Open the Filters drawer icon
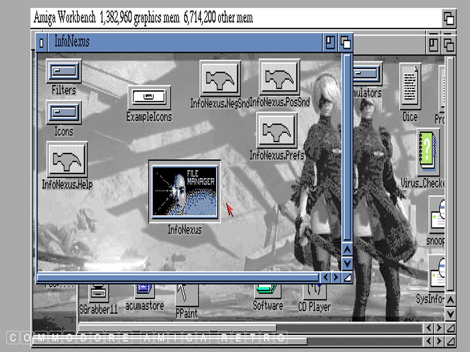The width and height of the screenshot is (470, 352). [x=63, y=71]
